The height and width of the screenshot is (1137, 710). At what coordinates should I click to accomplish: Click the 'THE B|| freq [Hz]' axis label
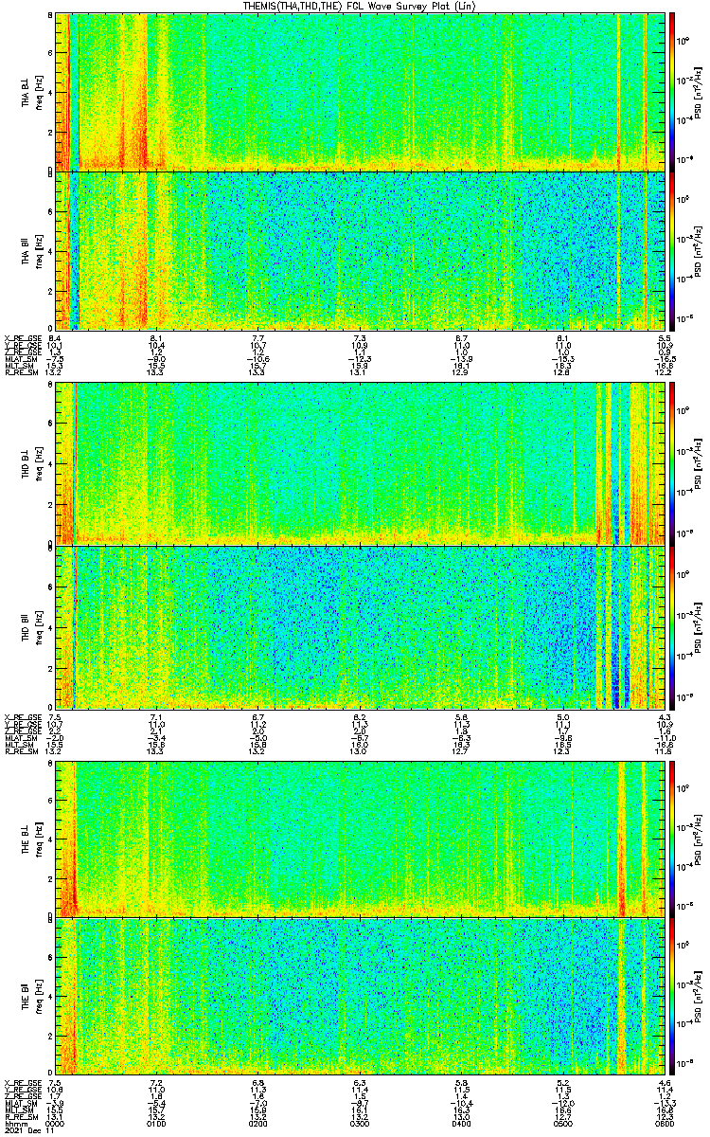[x=31, y=997]
